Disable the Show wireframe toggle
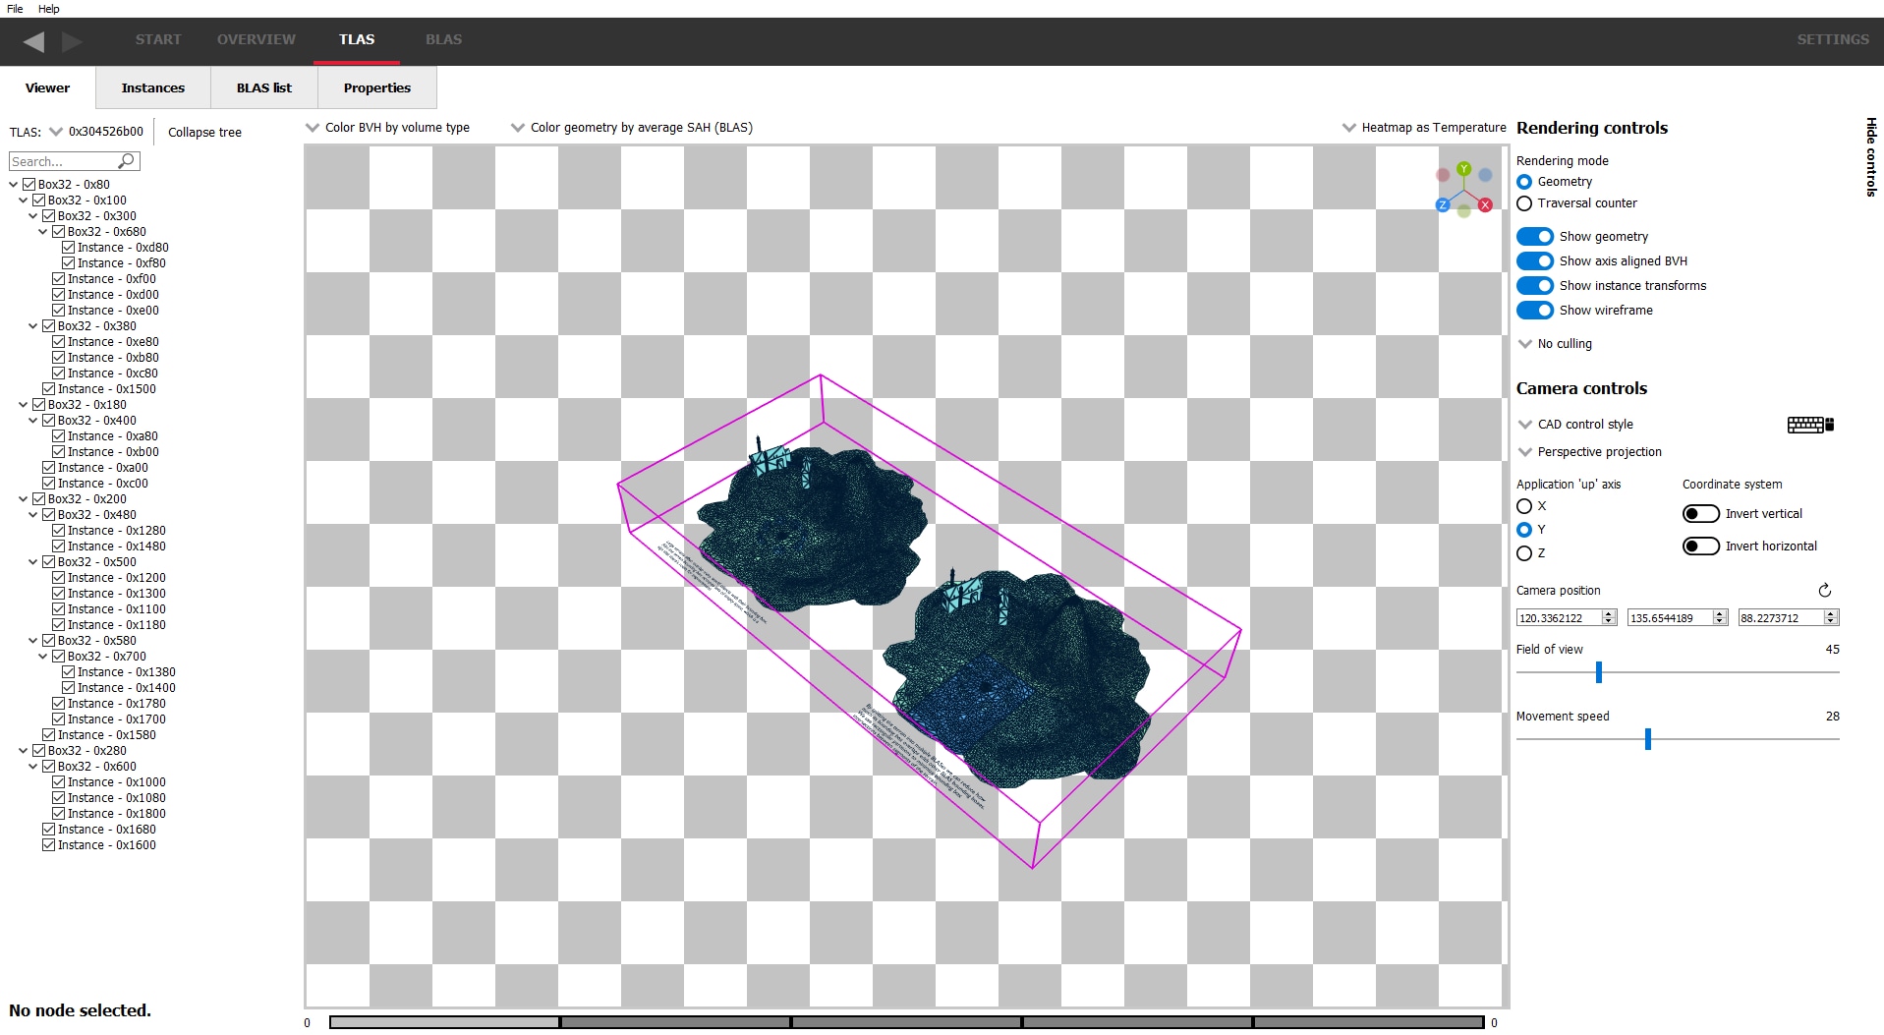The image size is (1884, 1035). coord(1535,310)
